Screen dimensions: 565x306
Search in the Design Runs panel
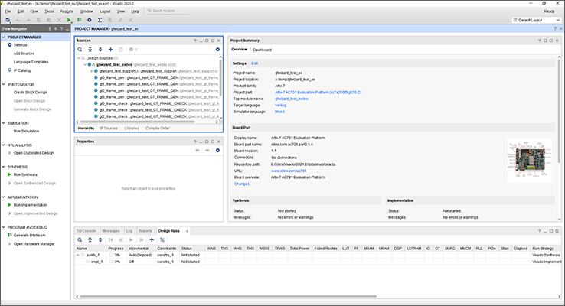coord(80,239)
